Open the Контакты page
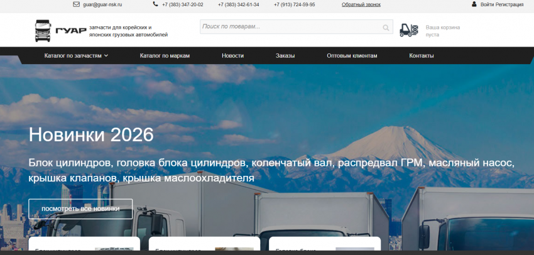534x255 pixels. pyautogui.click(x=421, y=56)
